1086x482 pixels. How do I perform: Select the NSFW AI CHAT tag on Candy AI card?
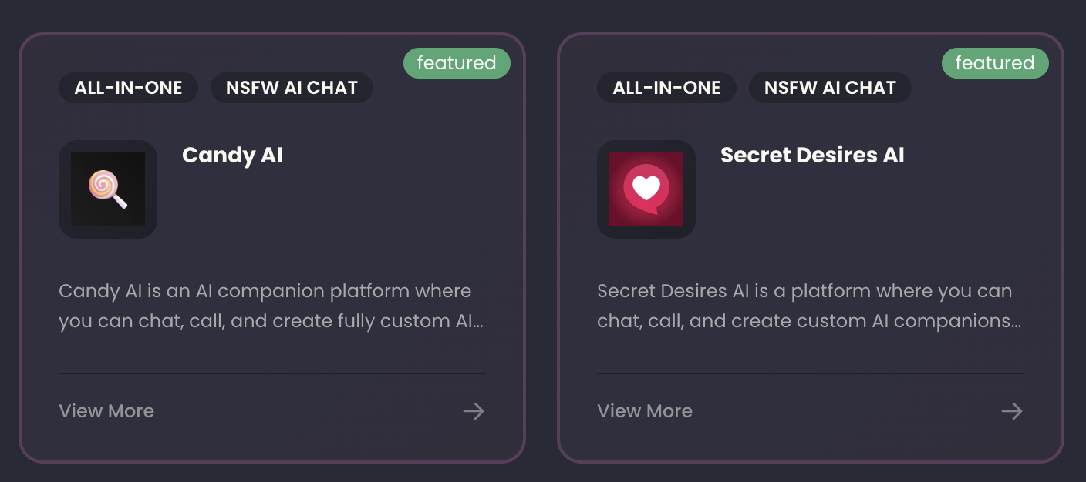click(292, 88)
